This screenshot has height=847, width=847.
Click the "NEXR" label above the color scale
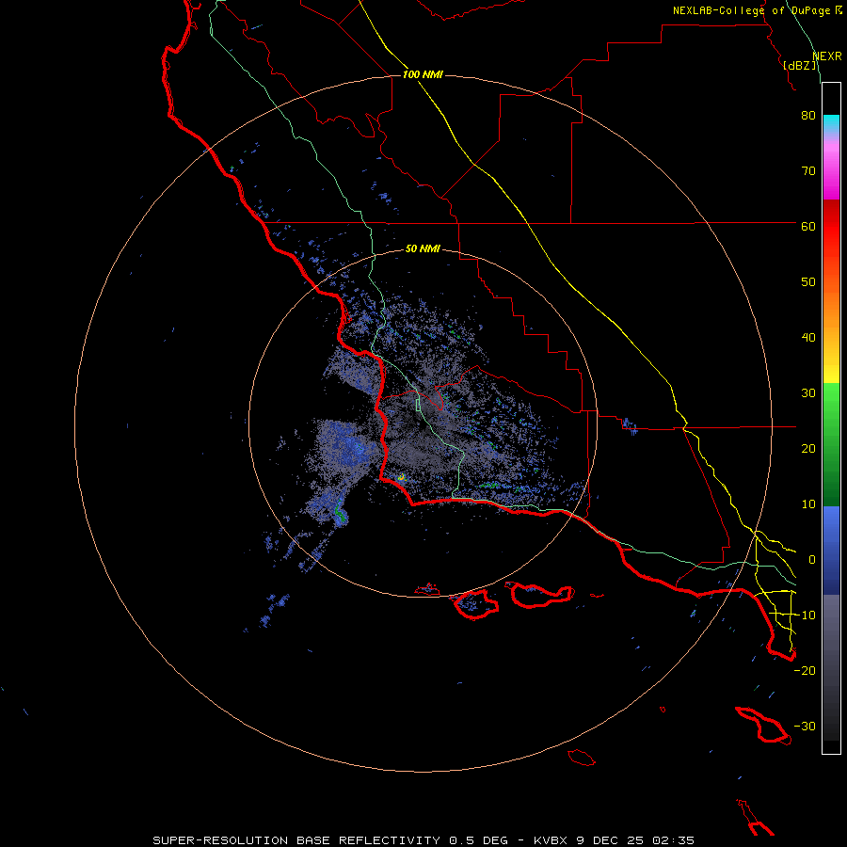(x=827, y=56)
